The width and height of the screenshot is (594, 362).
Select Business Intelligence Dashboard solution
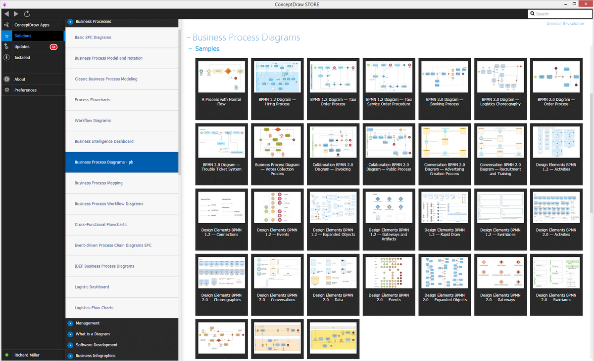pyautogui.click(x=122, y=141)
